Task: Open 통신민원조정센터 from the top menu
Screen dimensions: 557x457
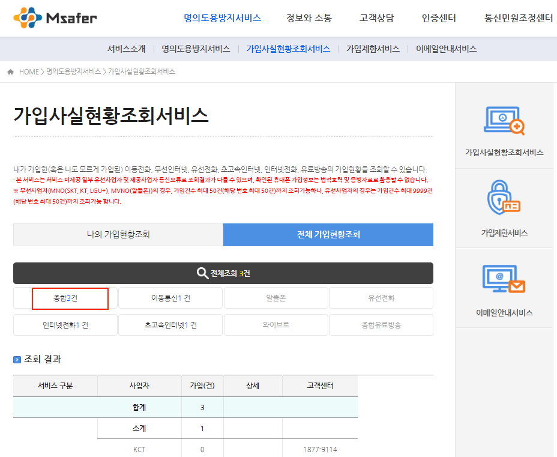Action: pyautogui.click(x=518, y=18)
